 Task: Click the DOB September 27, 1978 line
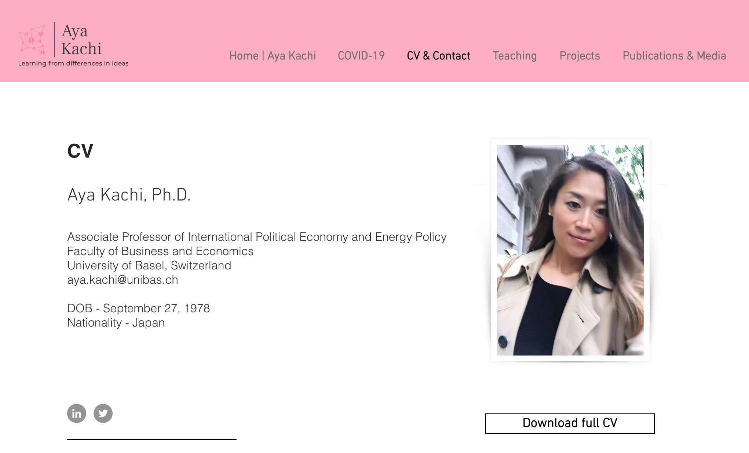click(138, 308)
